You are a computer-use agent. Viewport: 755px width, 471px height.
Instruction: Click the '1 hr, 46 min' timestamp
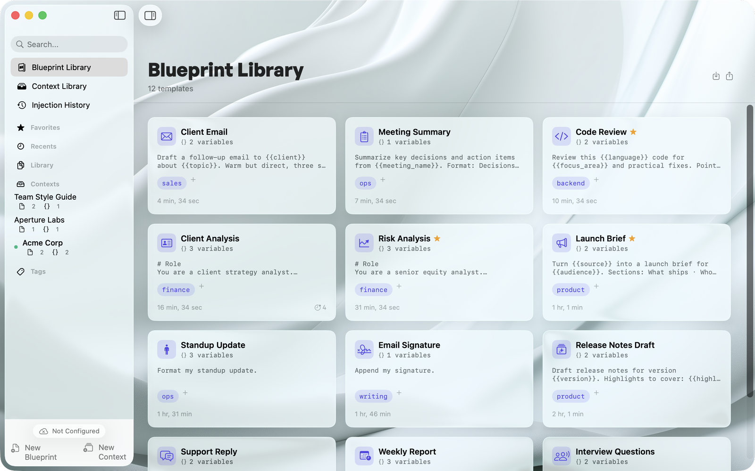click(373, 414)
